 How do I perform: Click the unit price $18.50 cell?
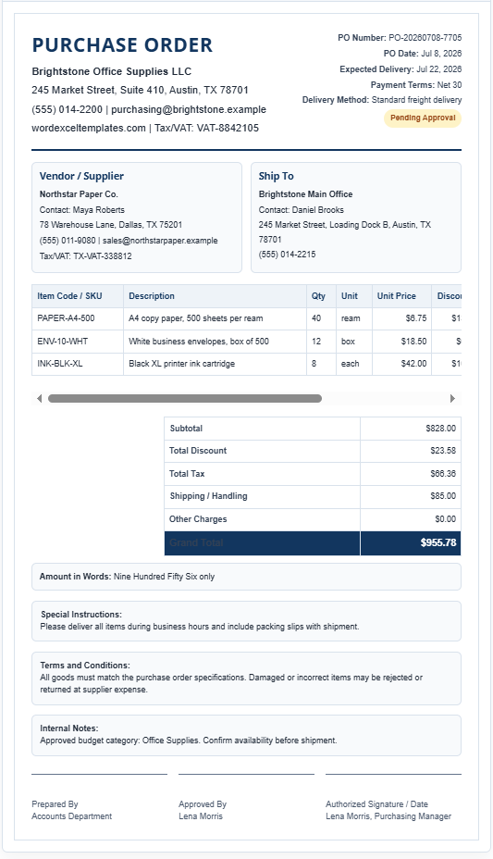point(401,342)
